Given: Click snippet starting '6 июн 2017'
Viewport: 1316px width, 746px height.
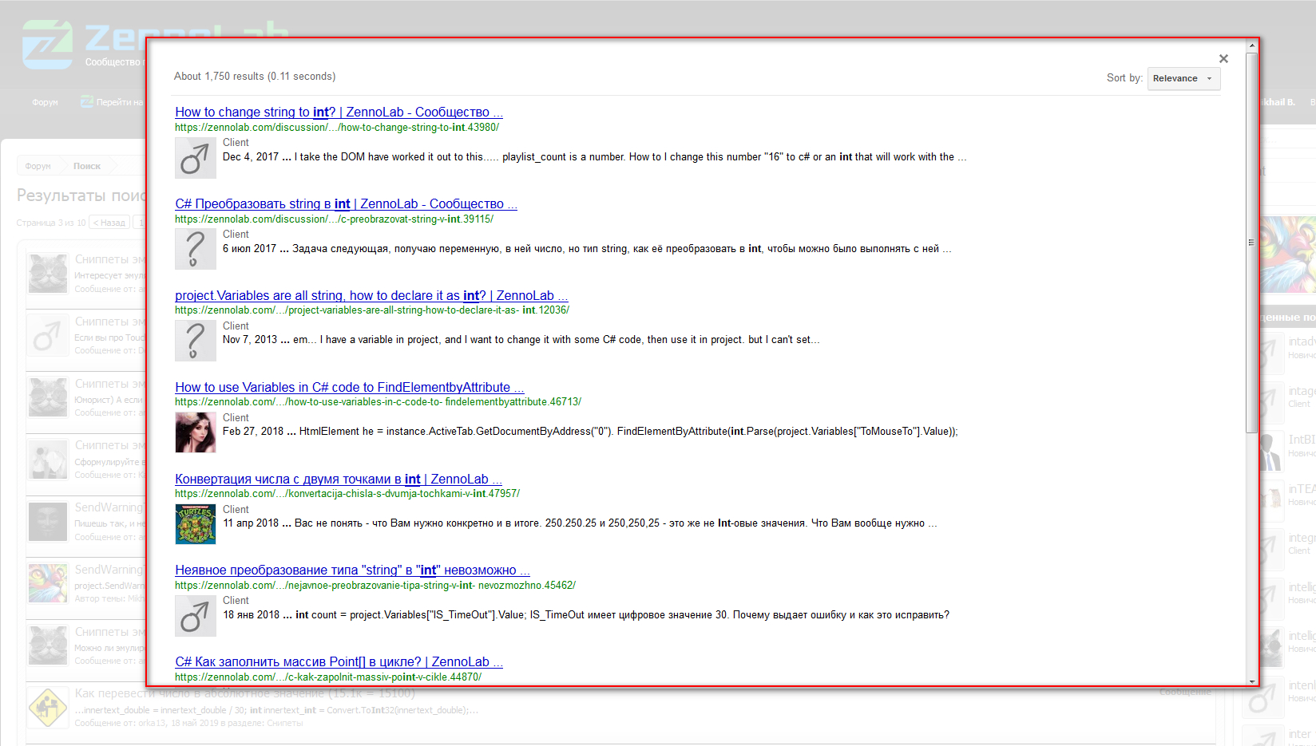Looking at the screenshot, I should point(587,249).
